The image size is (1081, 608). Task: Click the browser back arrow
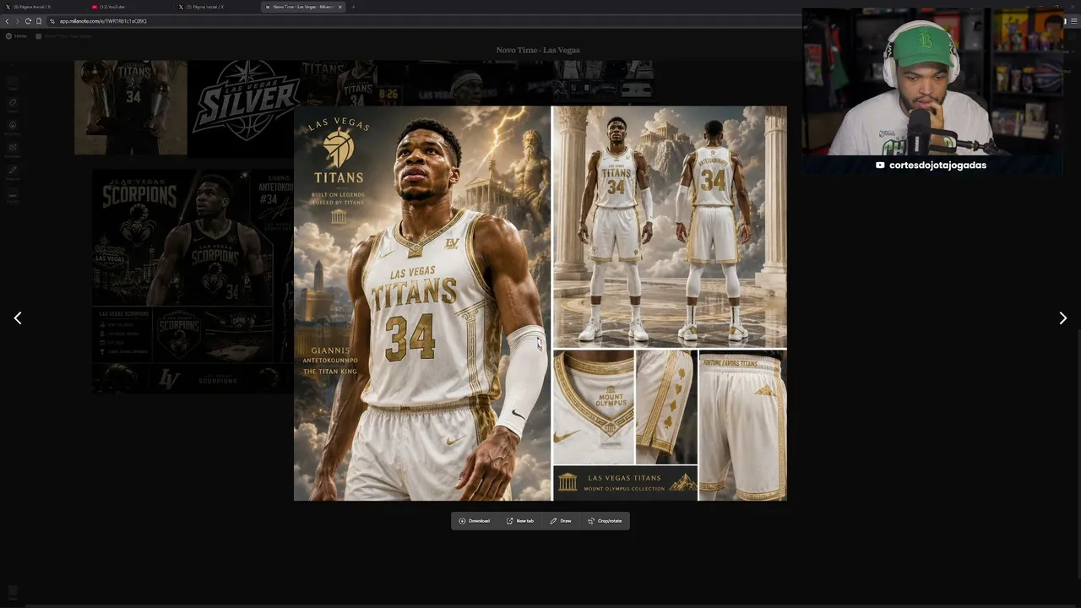[x=8, y=21]
